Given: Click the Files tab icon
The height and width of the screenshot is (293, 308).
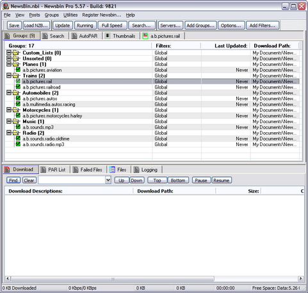Looking at the screenshot, I should click(112, 170).
